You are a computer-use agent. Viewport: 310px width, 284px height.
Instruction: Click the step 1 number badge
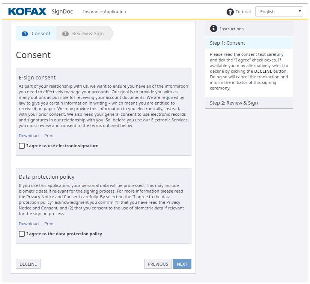(x=25, y=34)
